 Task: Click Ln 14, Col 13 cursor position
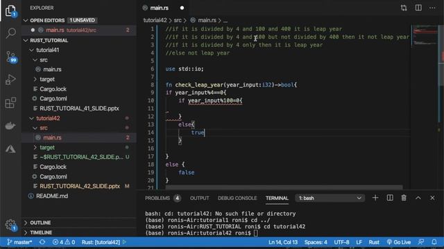point(283,242)
